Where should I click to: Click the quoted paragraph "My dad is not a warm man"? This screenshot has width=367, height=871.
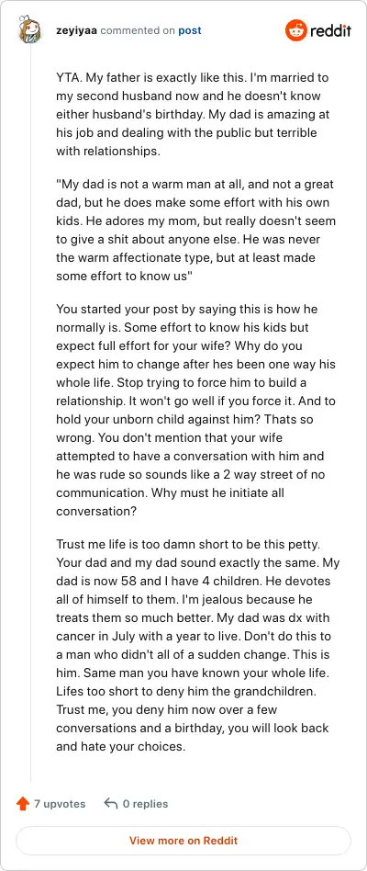click(195, 231)
